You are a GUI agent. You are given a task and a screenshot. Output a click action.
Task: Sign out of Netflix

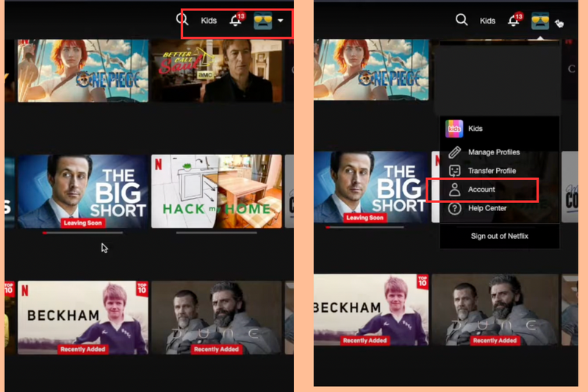click(500, 236)
